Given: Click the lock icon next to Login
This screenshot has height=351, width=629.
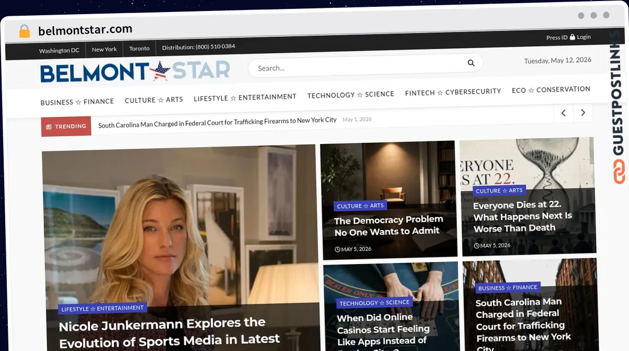Looking at the screenshot, I should tap(572, 37).
